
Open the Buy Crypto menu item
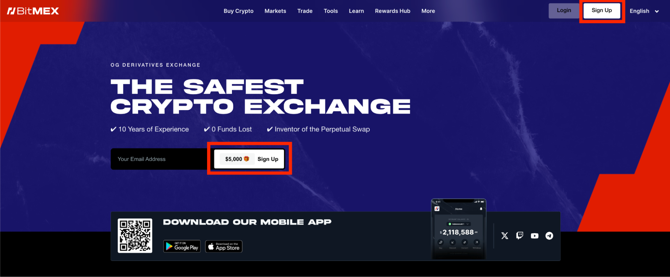pos(238,11)
